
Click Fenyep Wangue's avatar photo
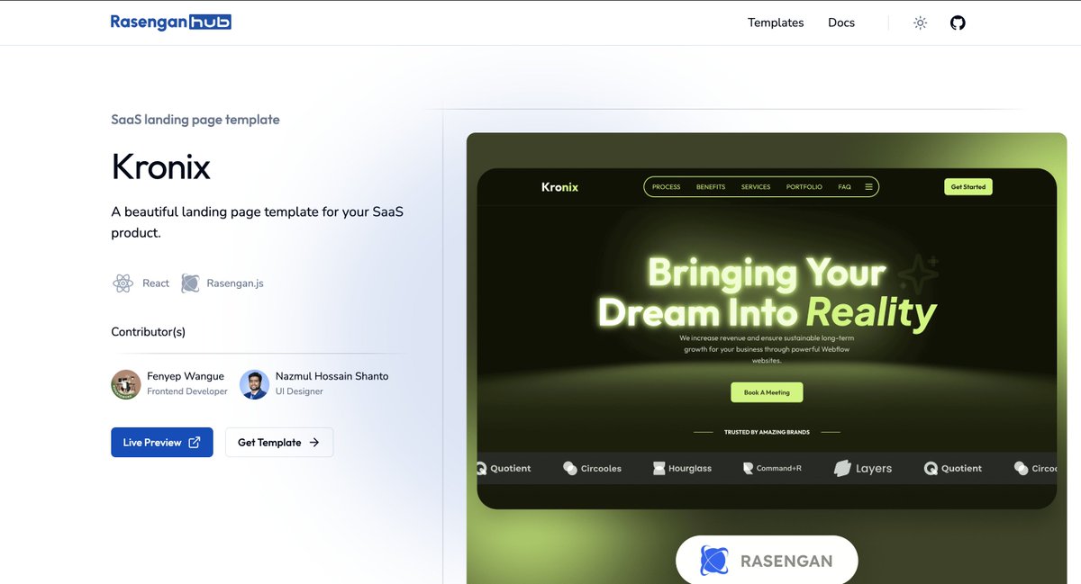click(x=125, y=385)
